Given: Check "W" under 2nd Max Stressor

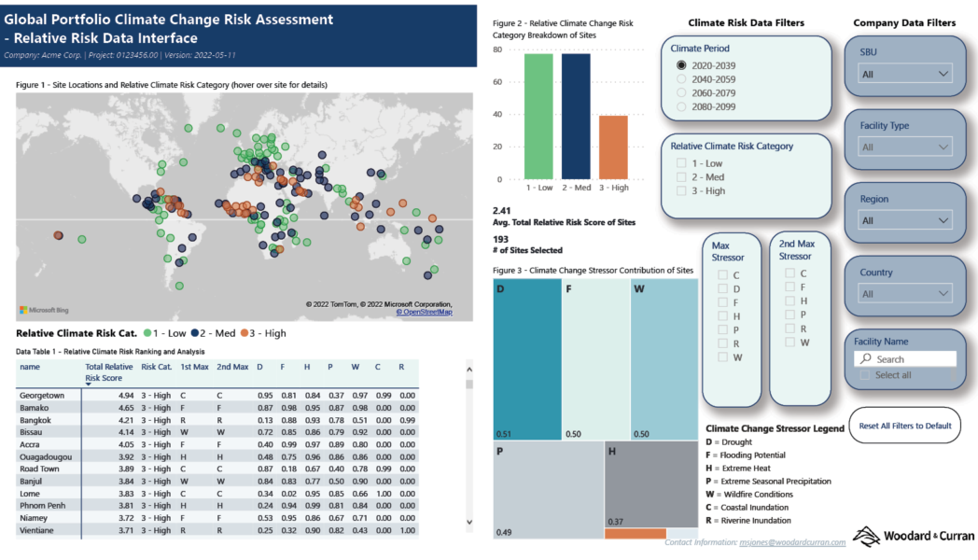Looking at the screenshot, I should 789,343.
